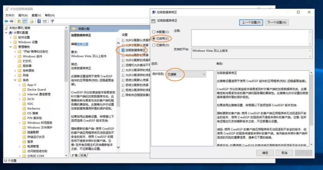
Task: Expand the Windows 设置 tree node
Action: [11, 42]
